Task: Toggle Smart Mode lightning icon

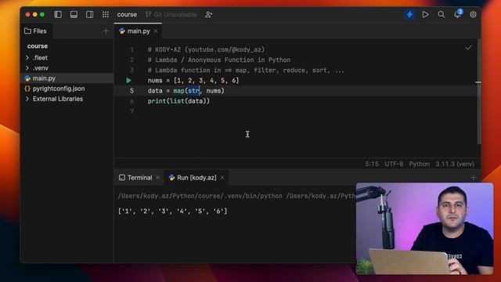Action: [x=410, y=14]
